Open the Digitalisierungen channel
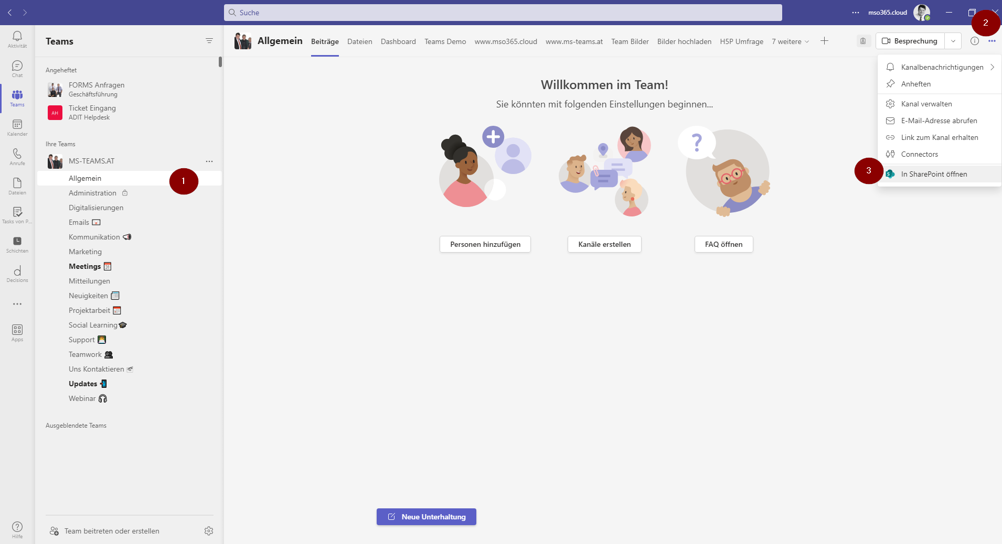The image size is (1002, 544). pos(130,208)
